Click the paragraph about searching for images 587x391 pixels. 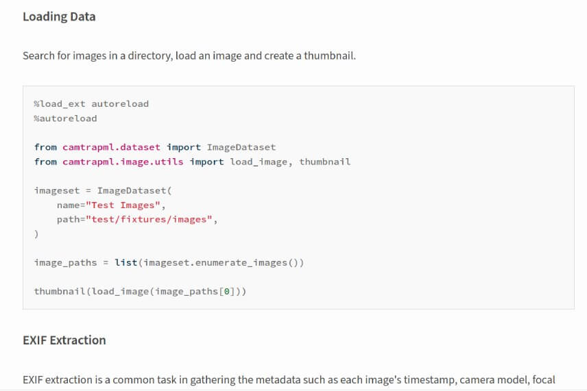(x=189, y=55)
